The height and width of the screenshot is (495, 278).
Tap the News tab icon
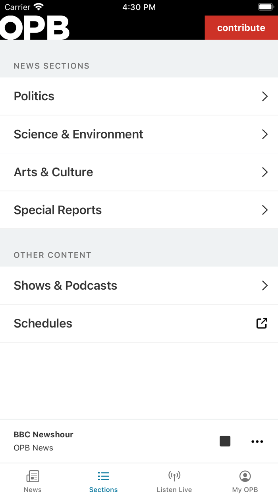click(32, 476)
